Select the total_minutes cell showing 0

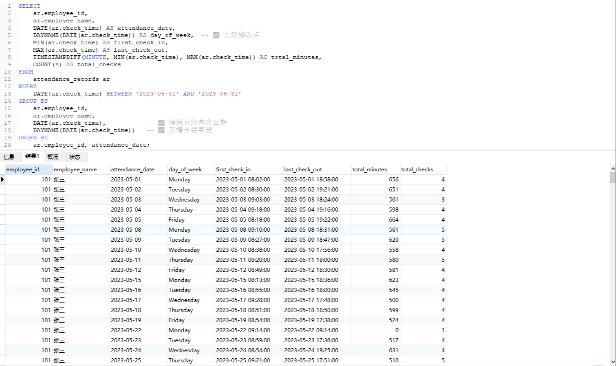pos(375,330)
